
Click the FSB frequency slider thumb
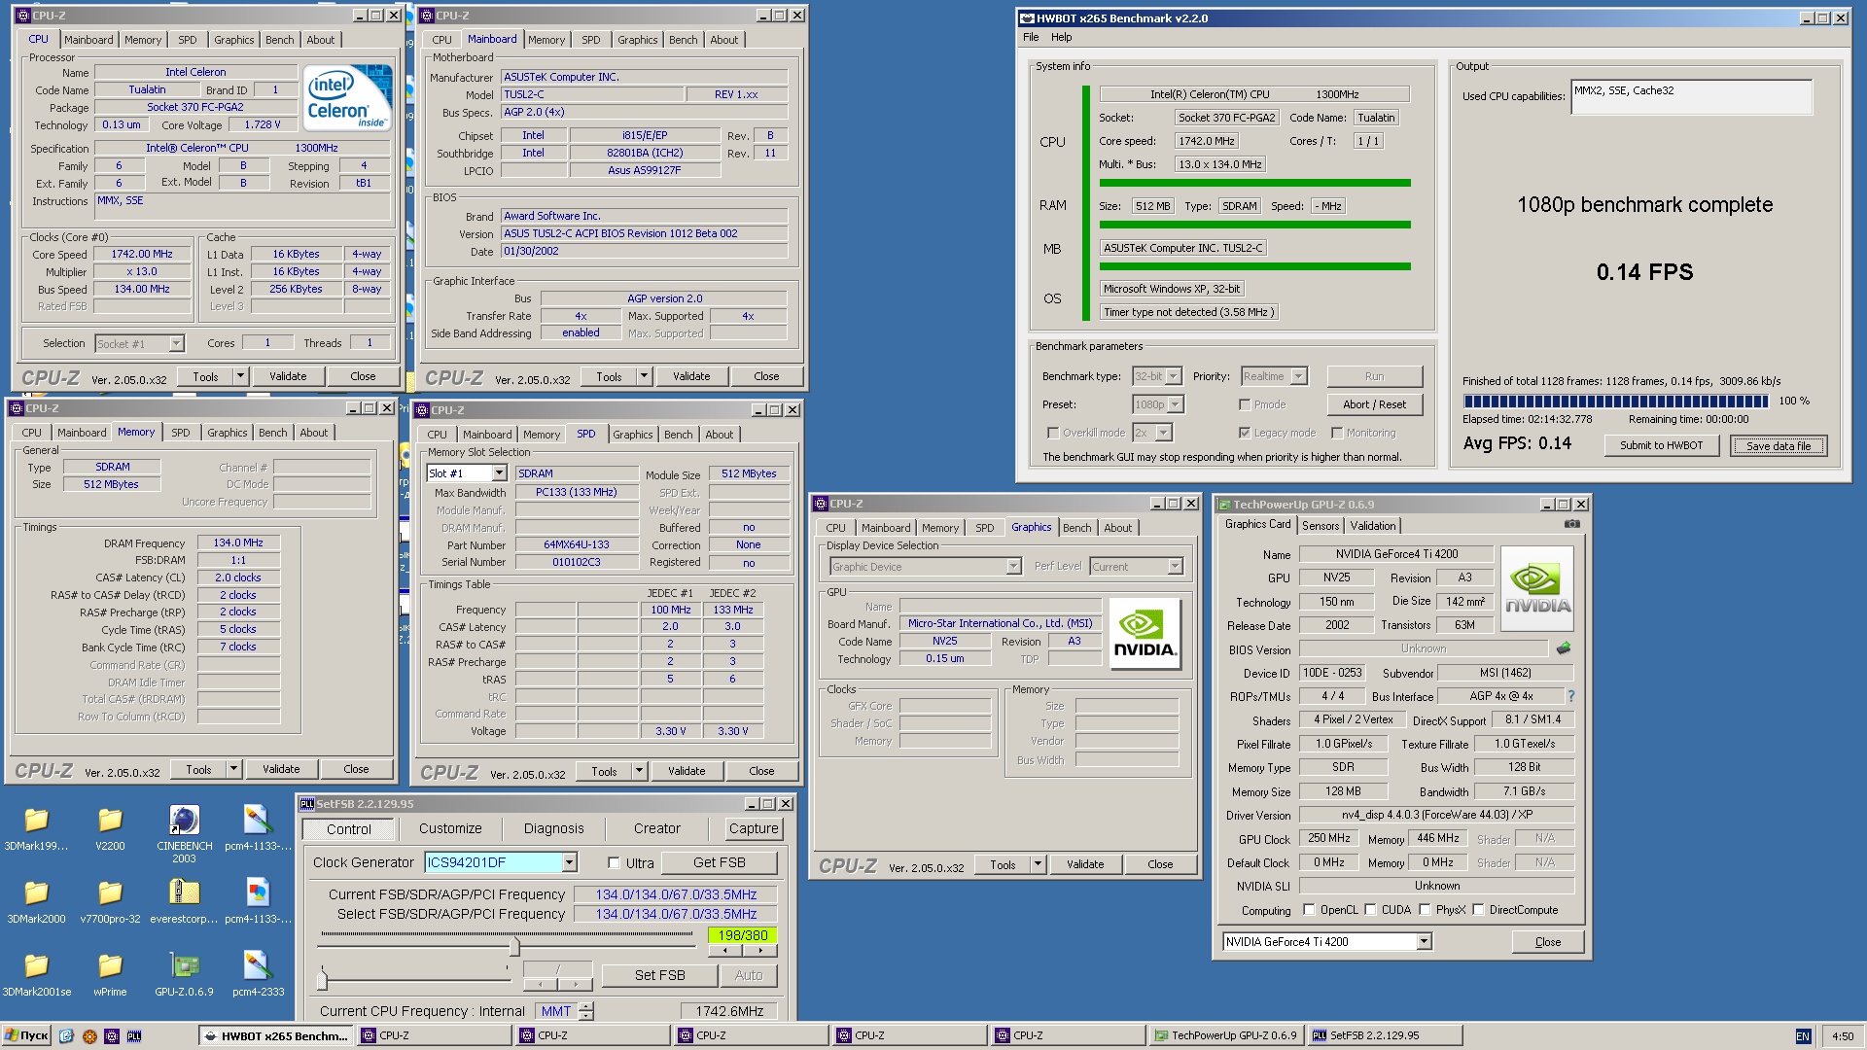(x=514, y=947)
